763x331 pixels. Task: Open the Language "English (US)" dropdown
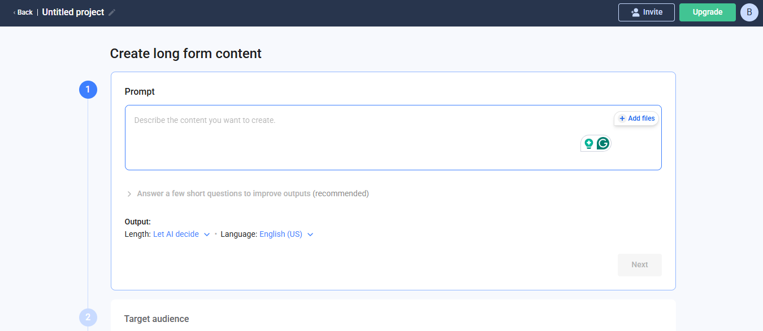(x=286, y=234)
